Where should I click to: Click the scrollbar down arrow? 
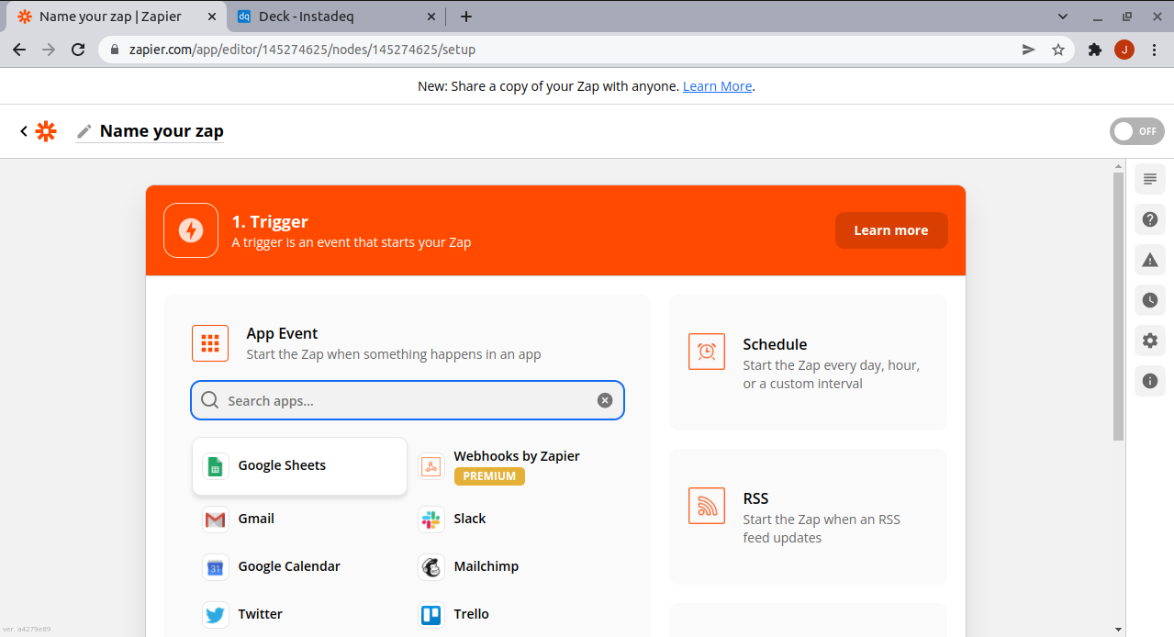click(x=1118, y=630)
